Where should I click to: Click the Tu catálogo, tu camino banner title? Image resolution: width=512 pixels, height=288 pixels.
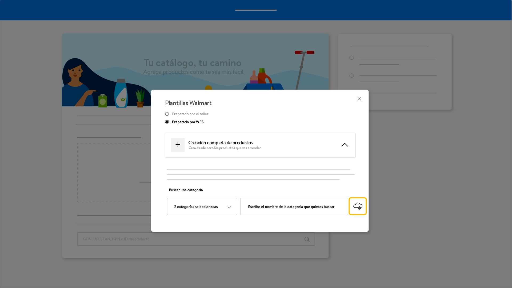pos(193,63)
